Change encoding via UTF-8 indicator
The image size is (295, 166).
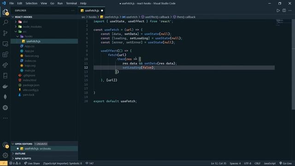point(248,163)
